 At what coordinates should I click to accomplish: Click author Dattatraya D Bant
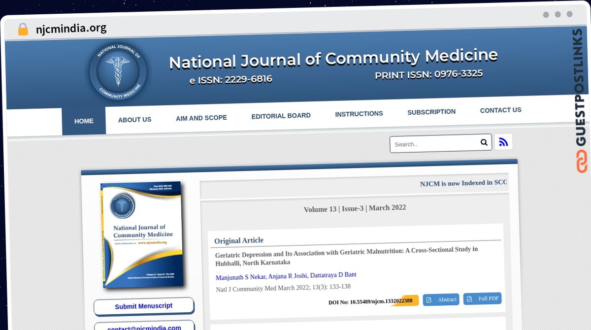point(333,275)
